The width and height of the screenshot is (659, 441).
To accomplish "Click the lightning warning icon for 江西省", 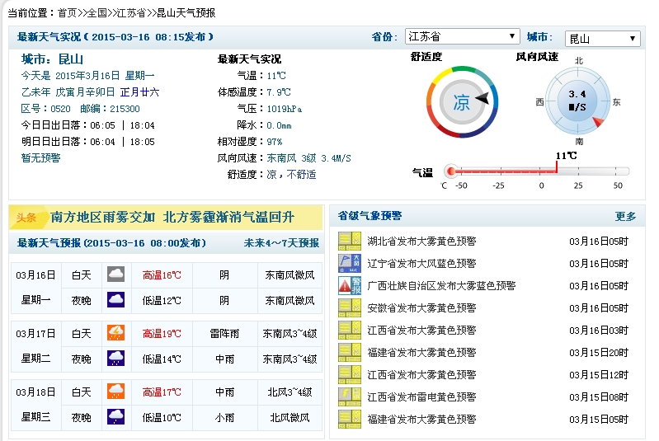I will pos(350,397).
